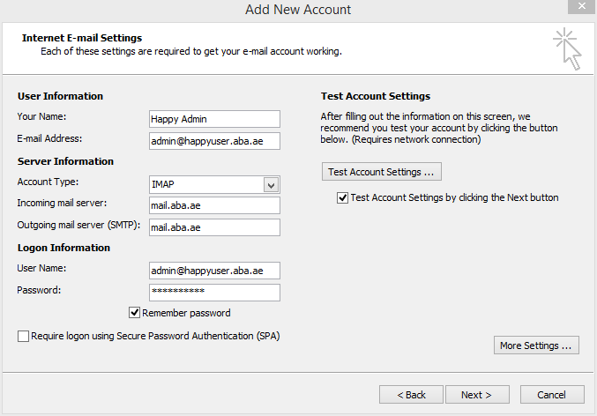Click the 'Logon Information' heading
This screenshot has height=416, width=597.
pyautogui.click(x=63, y=248)
